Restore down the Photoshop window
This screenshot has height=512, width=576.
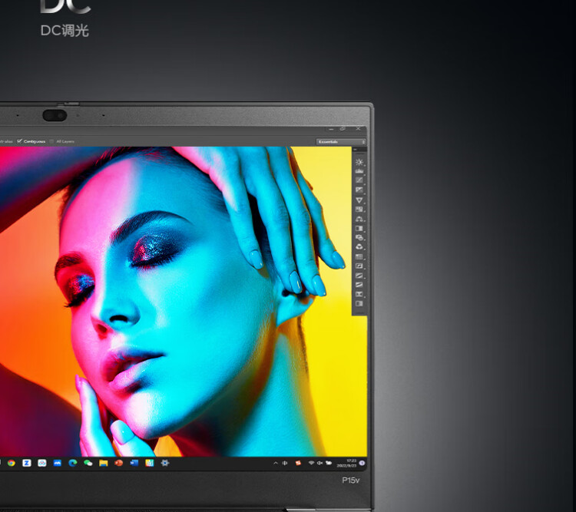pos(343,128)
